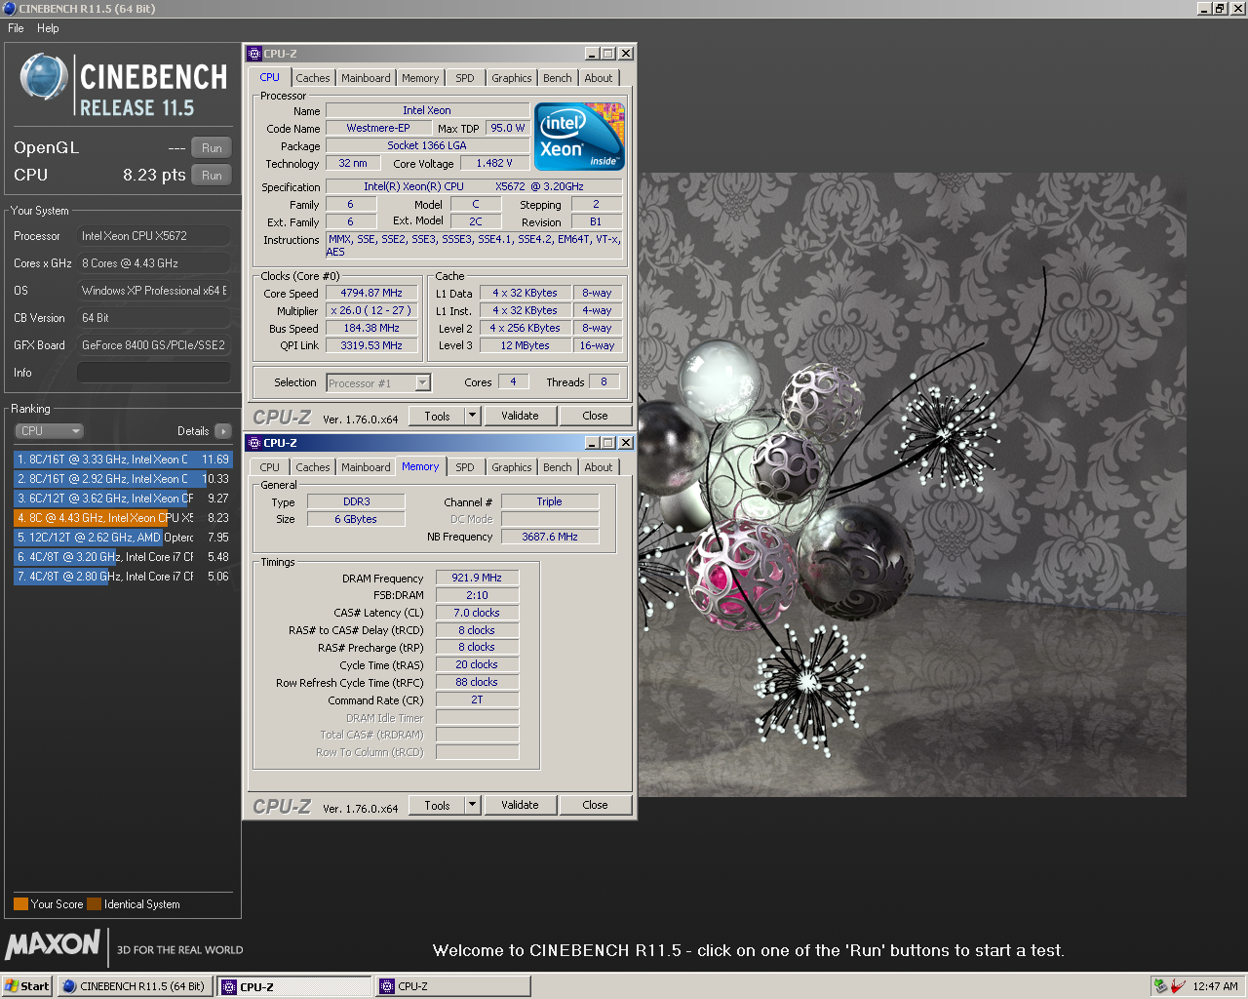Switch to the About tab in upper CPU-Z

[x=599, y=78]
